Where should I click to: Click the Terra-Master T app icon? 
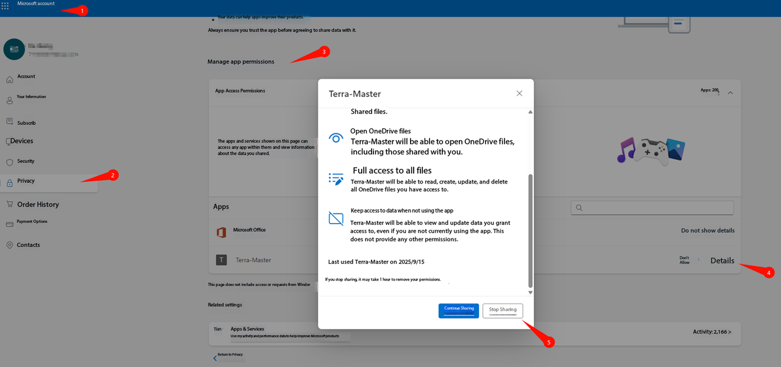(x=221, y=260)
